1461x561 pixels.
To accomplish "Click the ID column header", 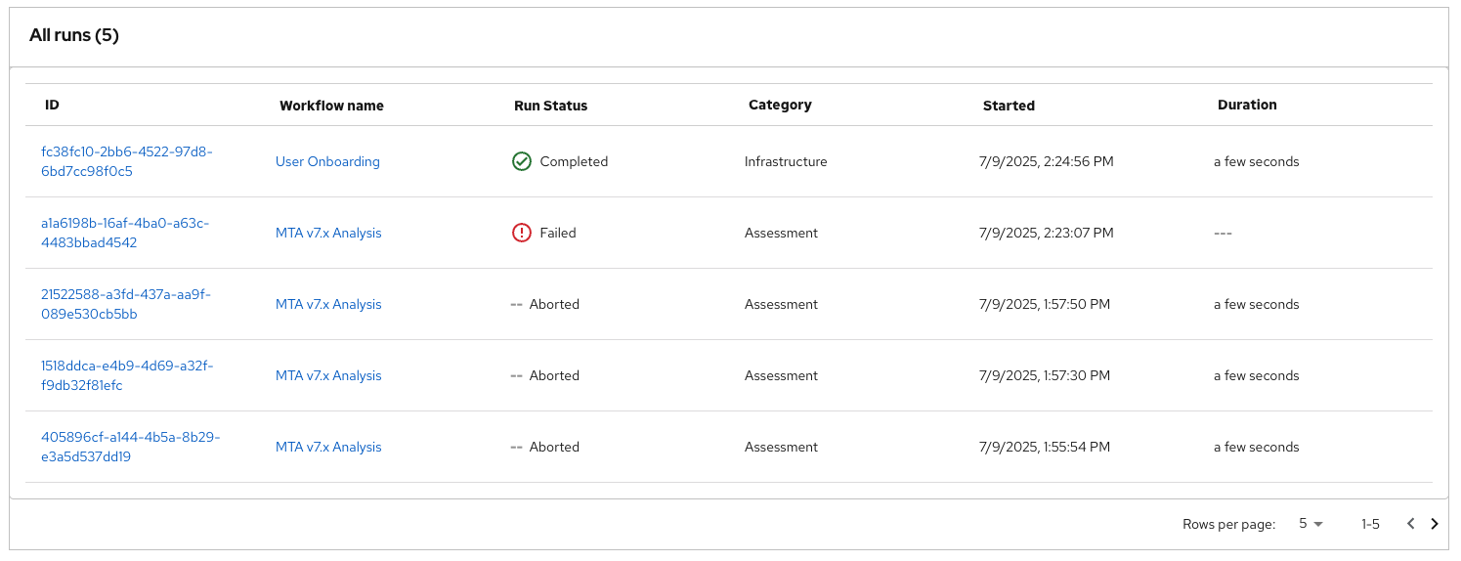I will [x=53, y=105].
